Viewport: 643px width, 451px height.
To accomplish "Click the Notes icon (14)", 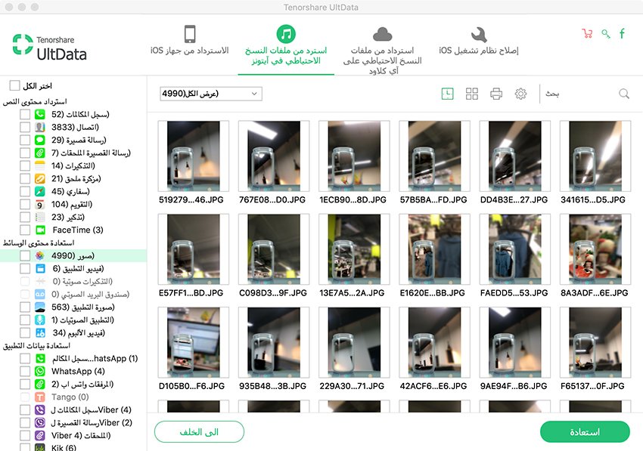I will tap(40, 166).
